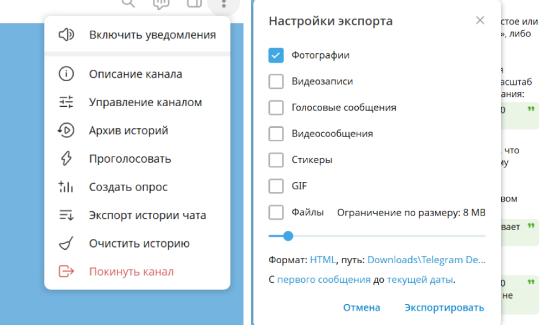Close the Настройки экспорта dialog
This screenshot has width=542, height=325.
tap(480, 21)
